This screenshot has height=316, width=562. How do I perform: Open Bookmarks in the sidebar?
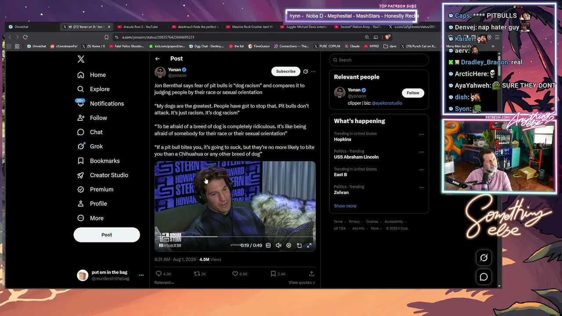(98, 161)
